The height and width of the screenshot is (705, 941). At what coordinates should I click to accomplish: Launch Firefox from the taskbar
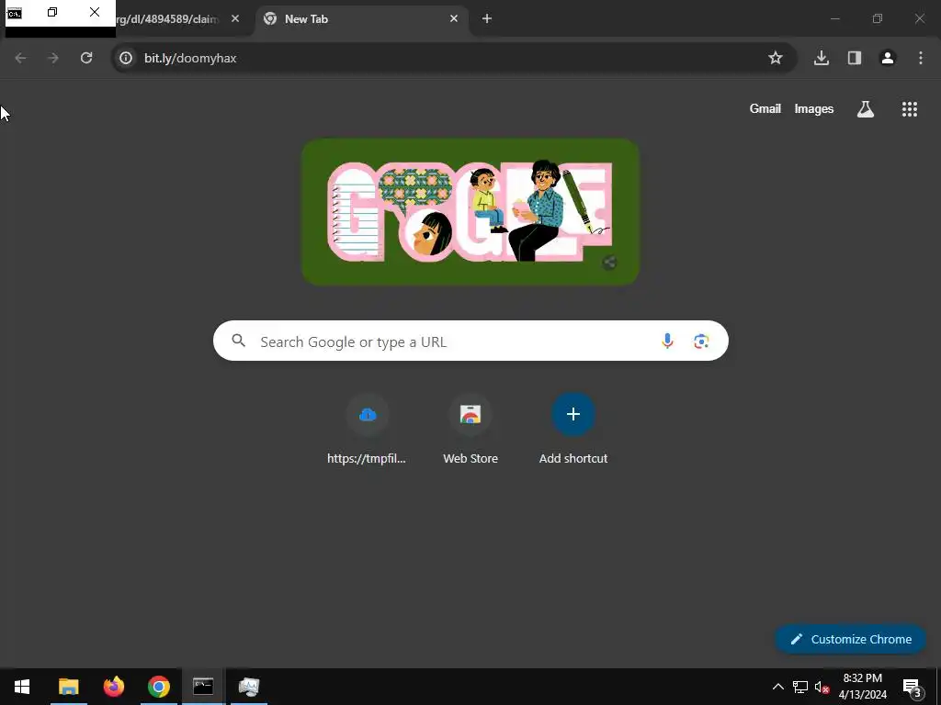coord(113,687)
